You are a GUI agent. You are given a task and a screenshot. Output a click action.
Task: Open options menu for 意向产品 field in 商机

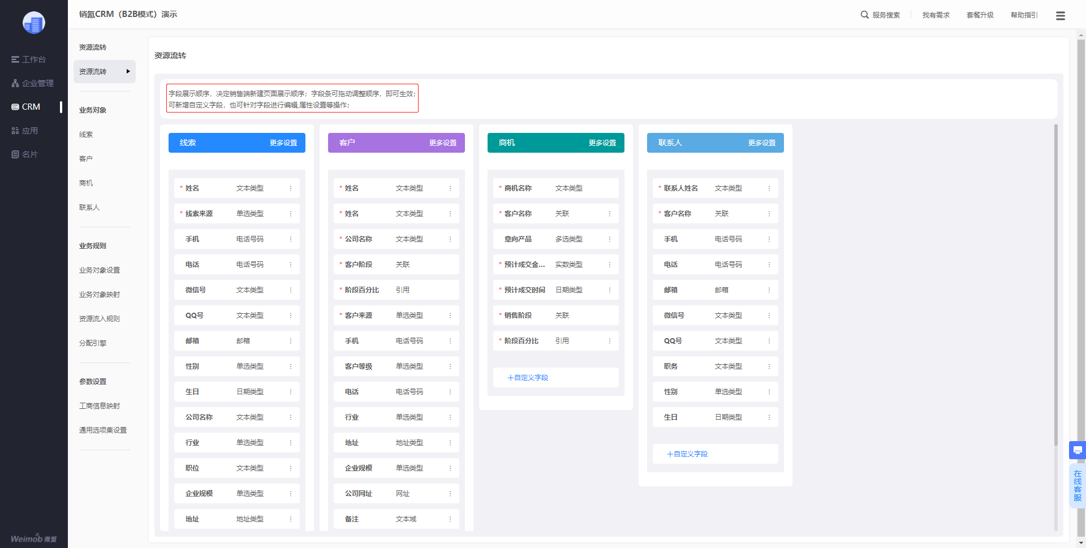pyautogui.click(x=610, y=239)
